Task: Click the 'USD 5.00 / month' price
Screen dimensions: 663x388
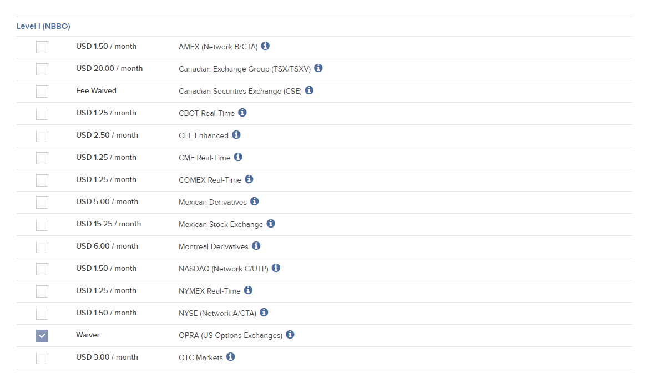Action: (107, 201)
